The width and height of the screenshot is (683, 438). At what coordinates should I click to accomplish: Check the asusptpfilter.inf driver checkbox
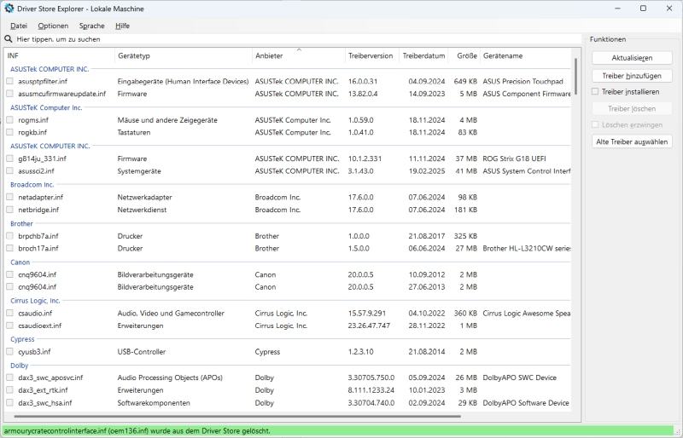point(10,81)
